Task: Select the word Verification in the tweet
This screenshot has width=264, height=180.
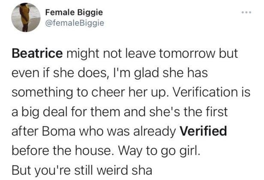Action: [204, 92]
